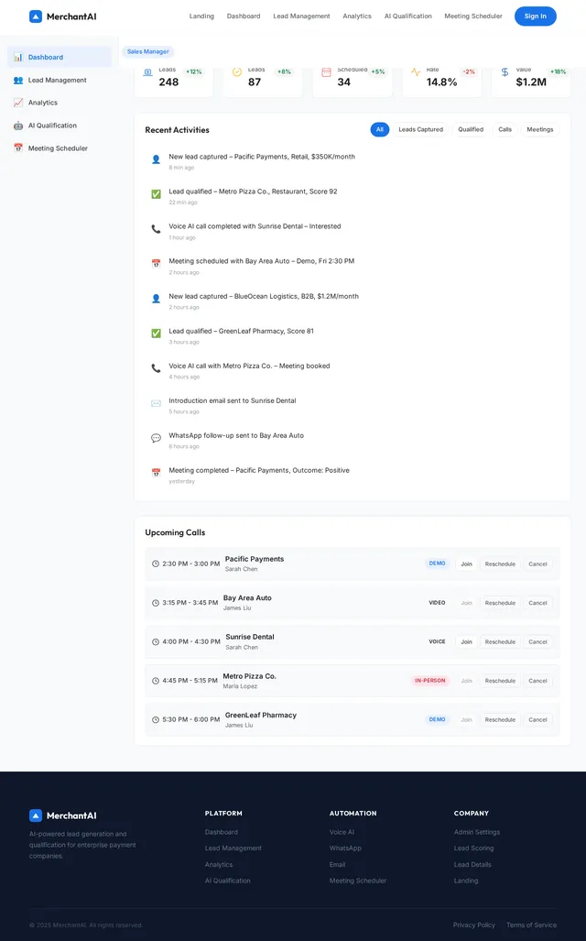This screenshot has height=941, width=586.
Task: Open Landing in top navigation
Action: coord(201,16)
